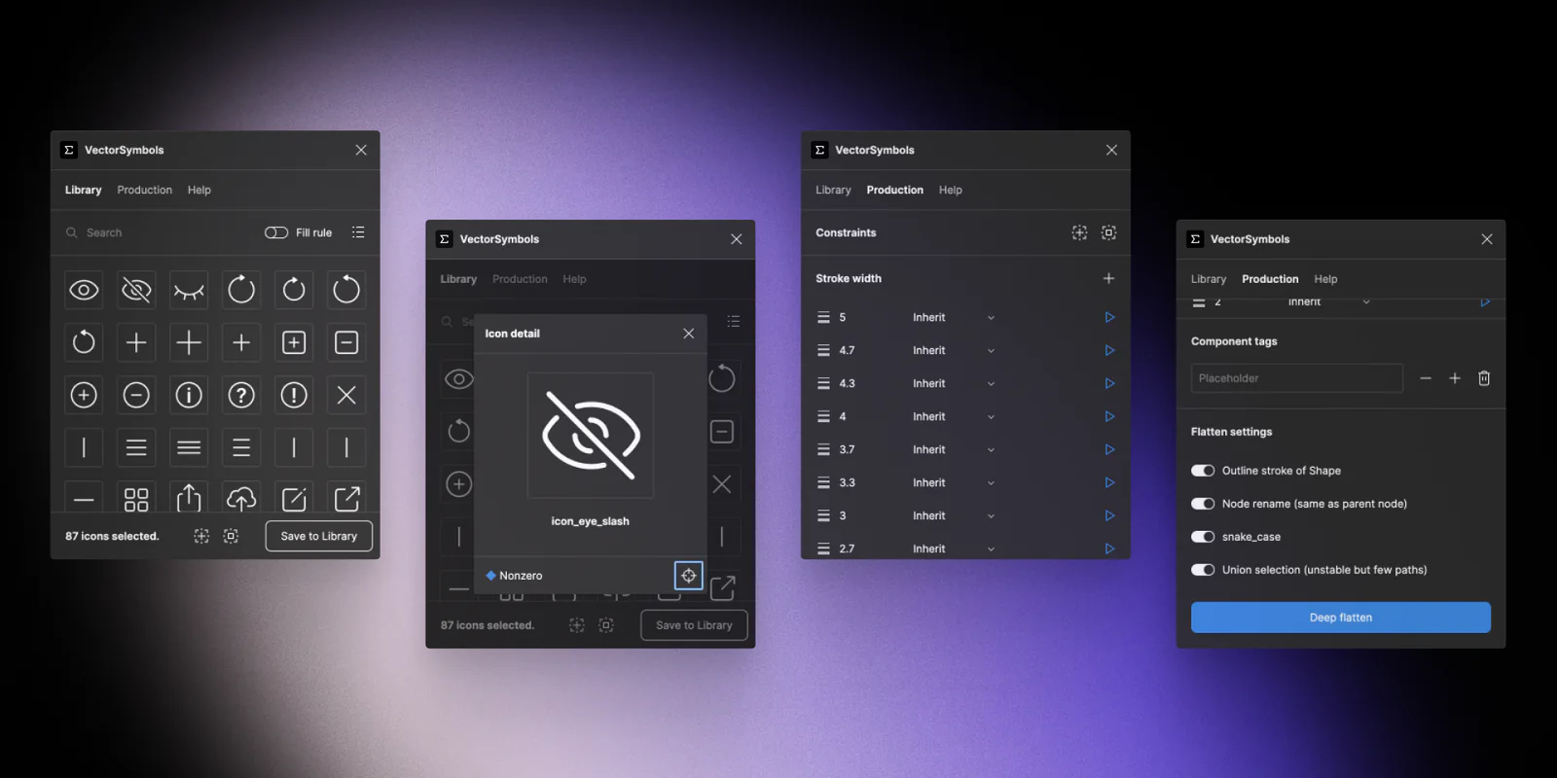Click the select-frame icon in Constraints header
The image size is (1557, 778).
tap(1079, 232)
